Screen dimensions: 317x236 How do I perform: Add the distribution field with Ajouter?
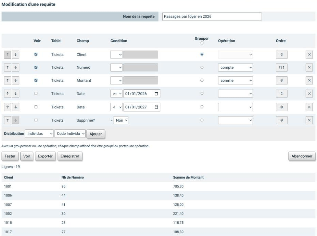coord(96,134)
